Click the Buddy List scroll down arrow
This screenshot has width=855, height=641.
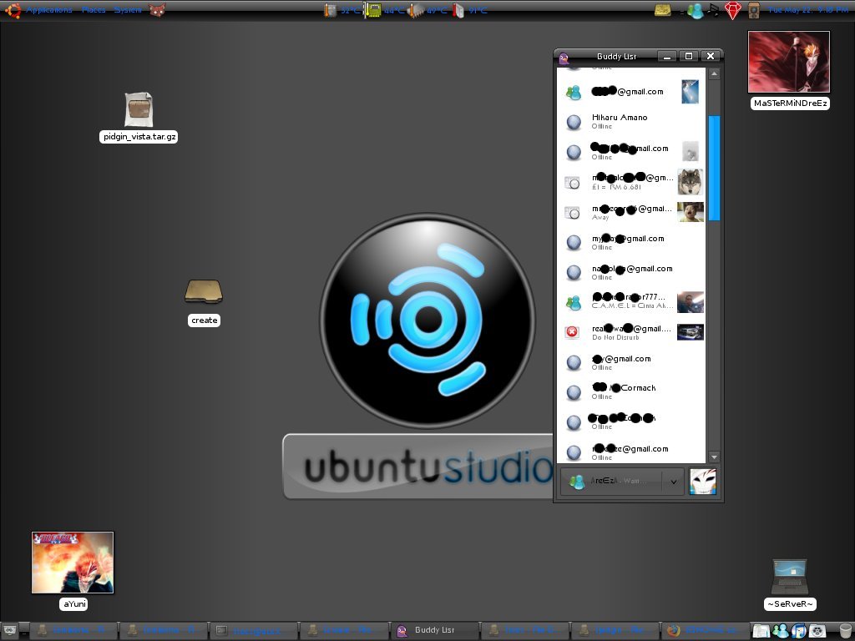pos(714,457)
